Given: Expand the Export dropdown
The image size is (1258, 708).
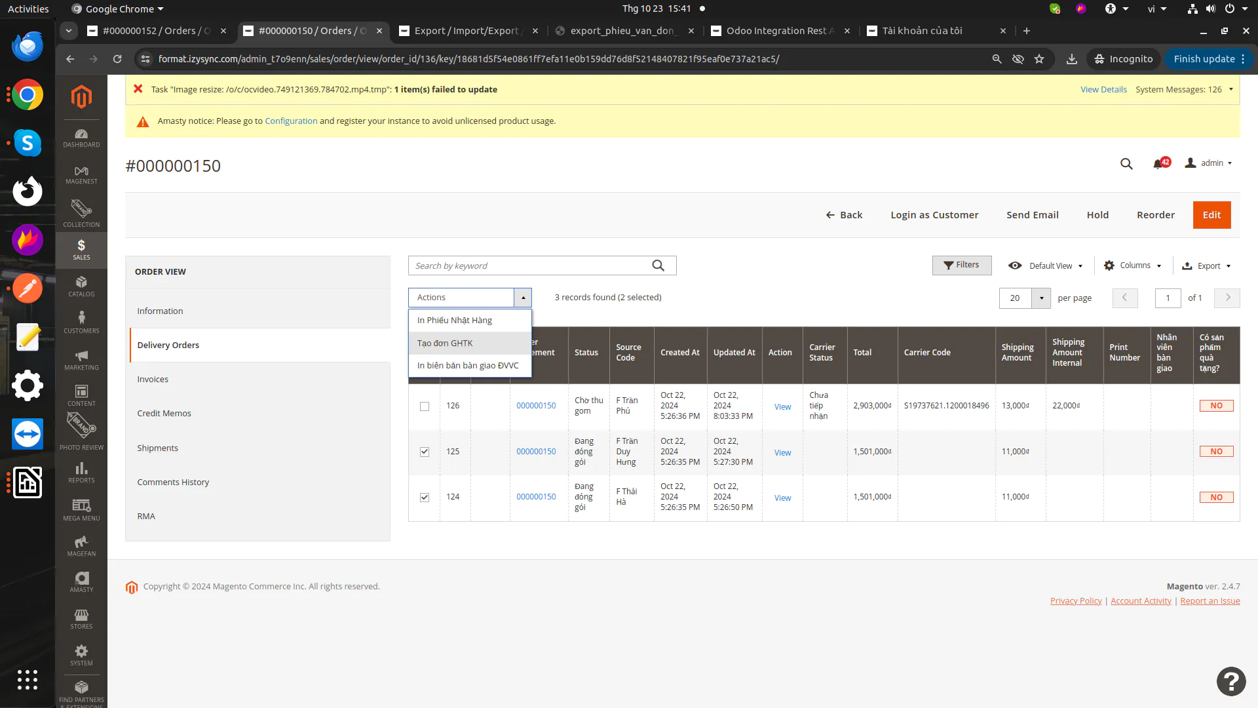Looking at the screenshot, I should click(1206, 265).
